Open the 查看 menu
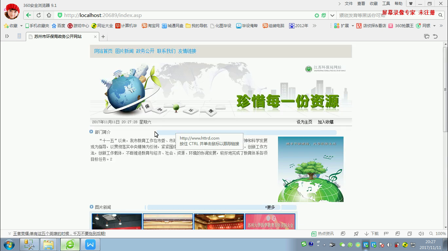This screenshot has width=448, height=251. click(x=361, y=4)
